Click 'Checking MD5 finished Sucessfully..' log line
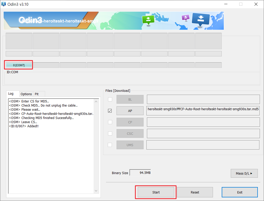 [x=41, y=118]
